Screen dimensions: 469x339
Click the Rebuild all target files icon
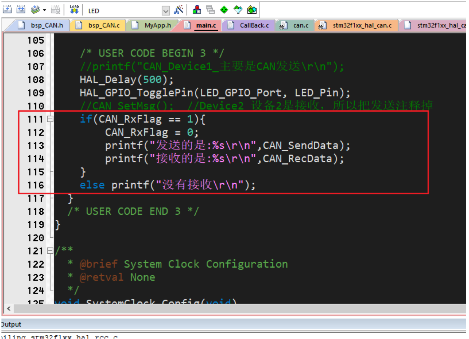coord(21,10)
